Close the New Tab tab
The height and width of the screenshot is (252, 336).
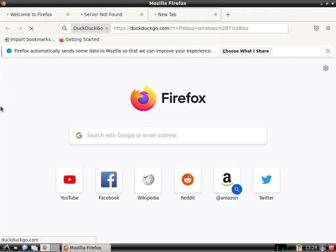coord(215,14)
